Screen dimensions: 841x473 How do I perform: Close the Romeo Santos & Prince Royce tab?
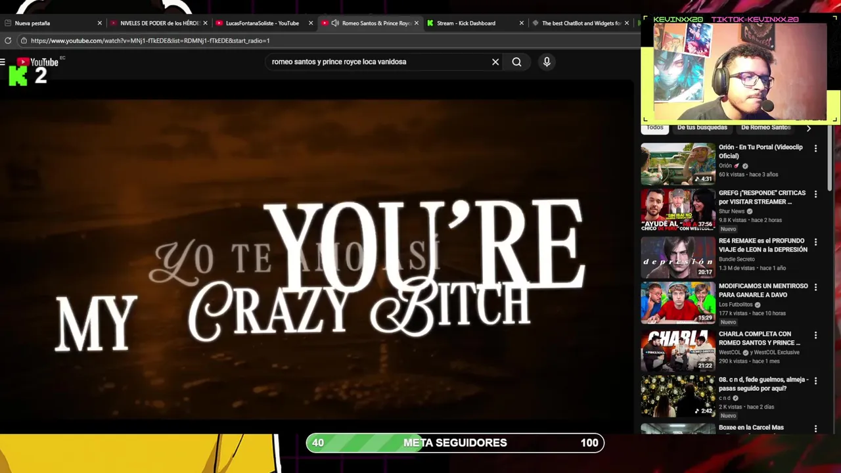click(417, 23)
